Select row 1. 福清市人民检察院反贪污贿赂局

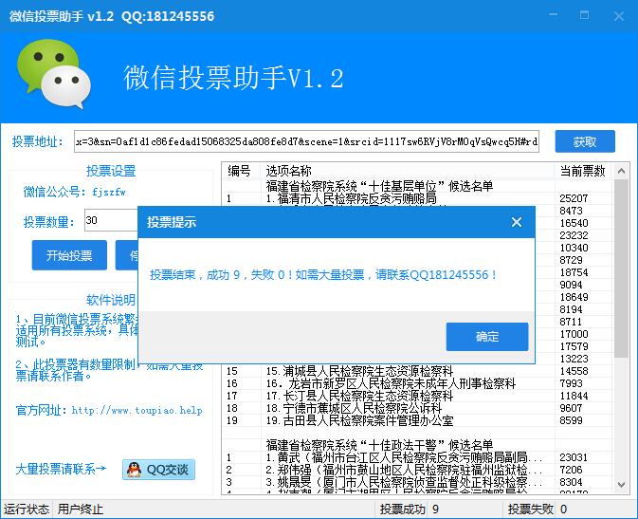coord(417,198)
